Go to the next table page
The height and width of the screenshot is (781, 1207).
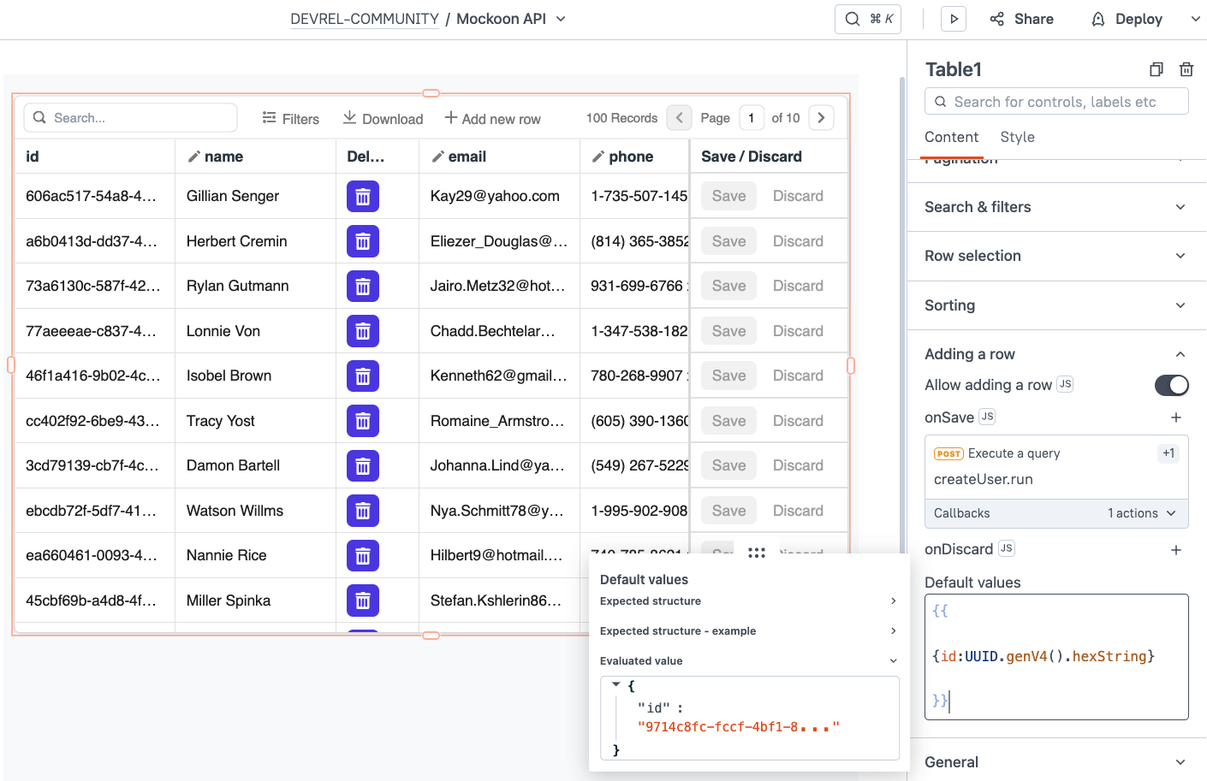coord(821,118)
